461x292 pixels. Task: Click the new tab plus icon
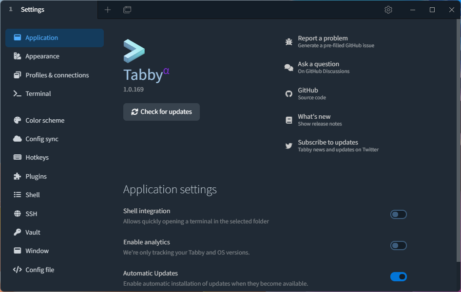coord(108,10)
